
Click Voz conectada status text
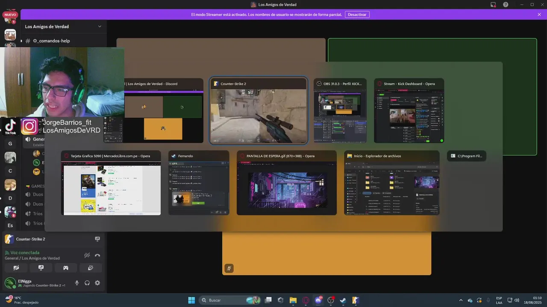click(x=25, y=252)
